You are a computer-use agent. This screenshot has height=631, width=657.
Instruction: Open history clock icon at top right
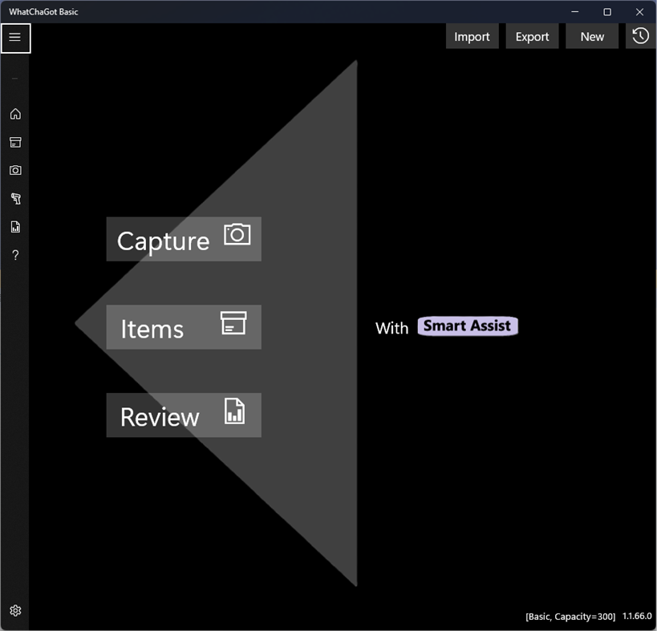coord(641,36)
